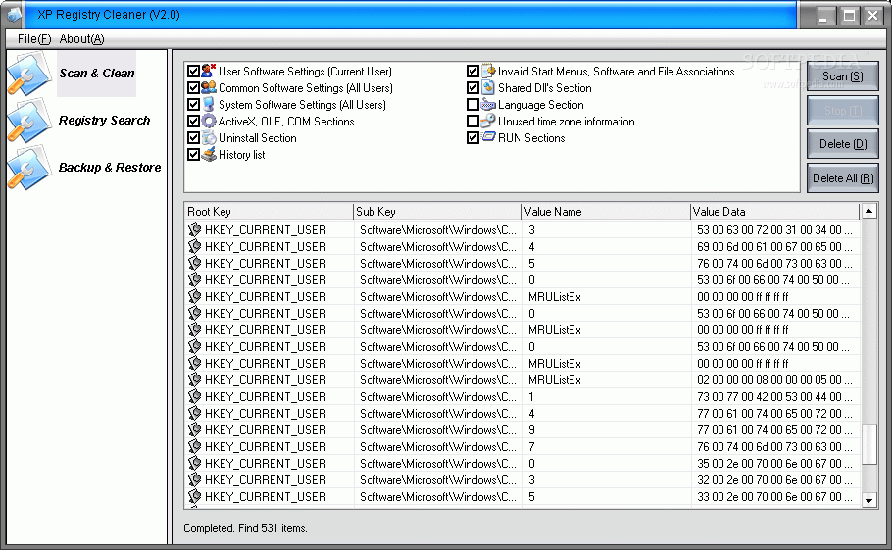Select value data cell '35 00 2e 00 70 00 6e 00 67 00 ...'
This screenshot has height=550, width=892.
coord(774,463)
